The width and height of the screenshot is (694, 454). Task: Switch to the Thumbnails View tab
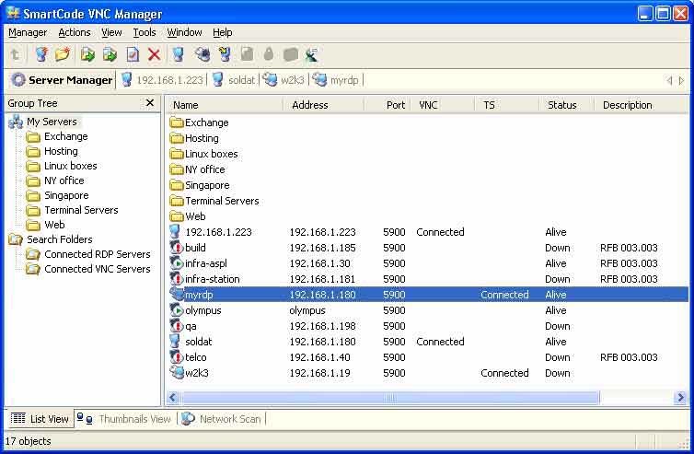124,419
